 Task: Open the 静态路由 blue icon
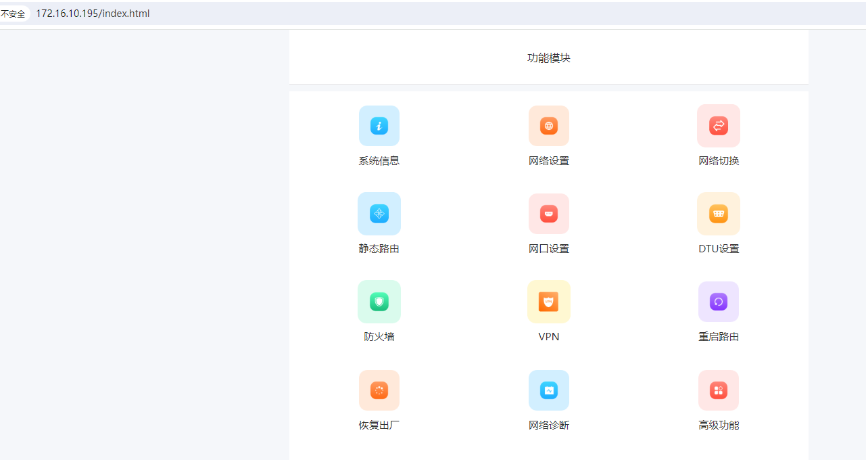click(379, 214)
